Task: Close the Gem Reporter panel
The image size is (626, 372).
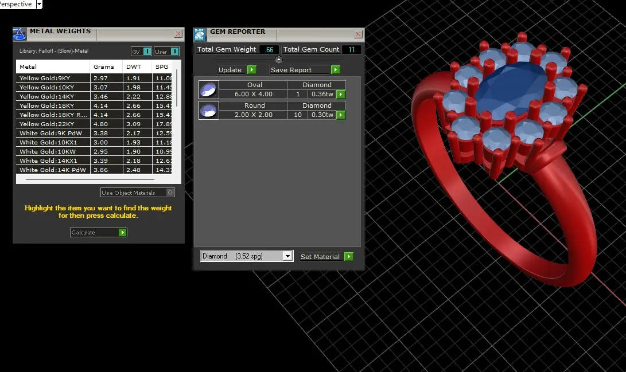Action: coord(358,34)
